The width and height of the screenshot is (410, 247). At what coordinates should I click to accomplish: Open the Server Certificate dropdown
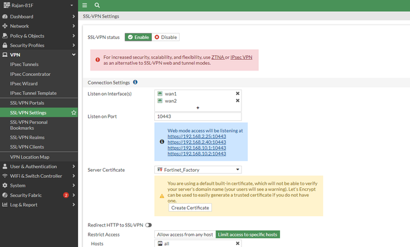point(198,169)
